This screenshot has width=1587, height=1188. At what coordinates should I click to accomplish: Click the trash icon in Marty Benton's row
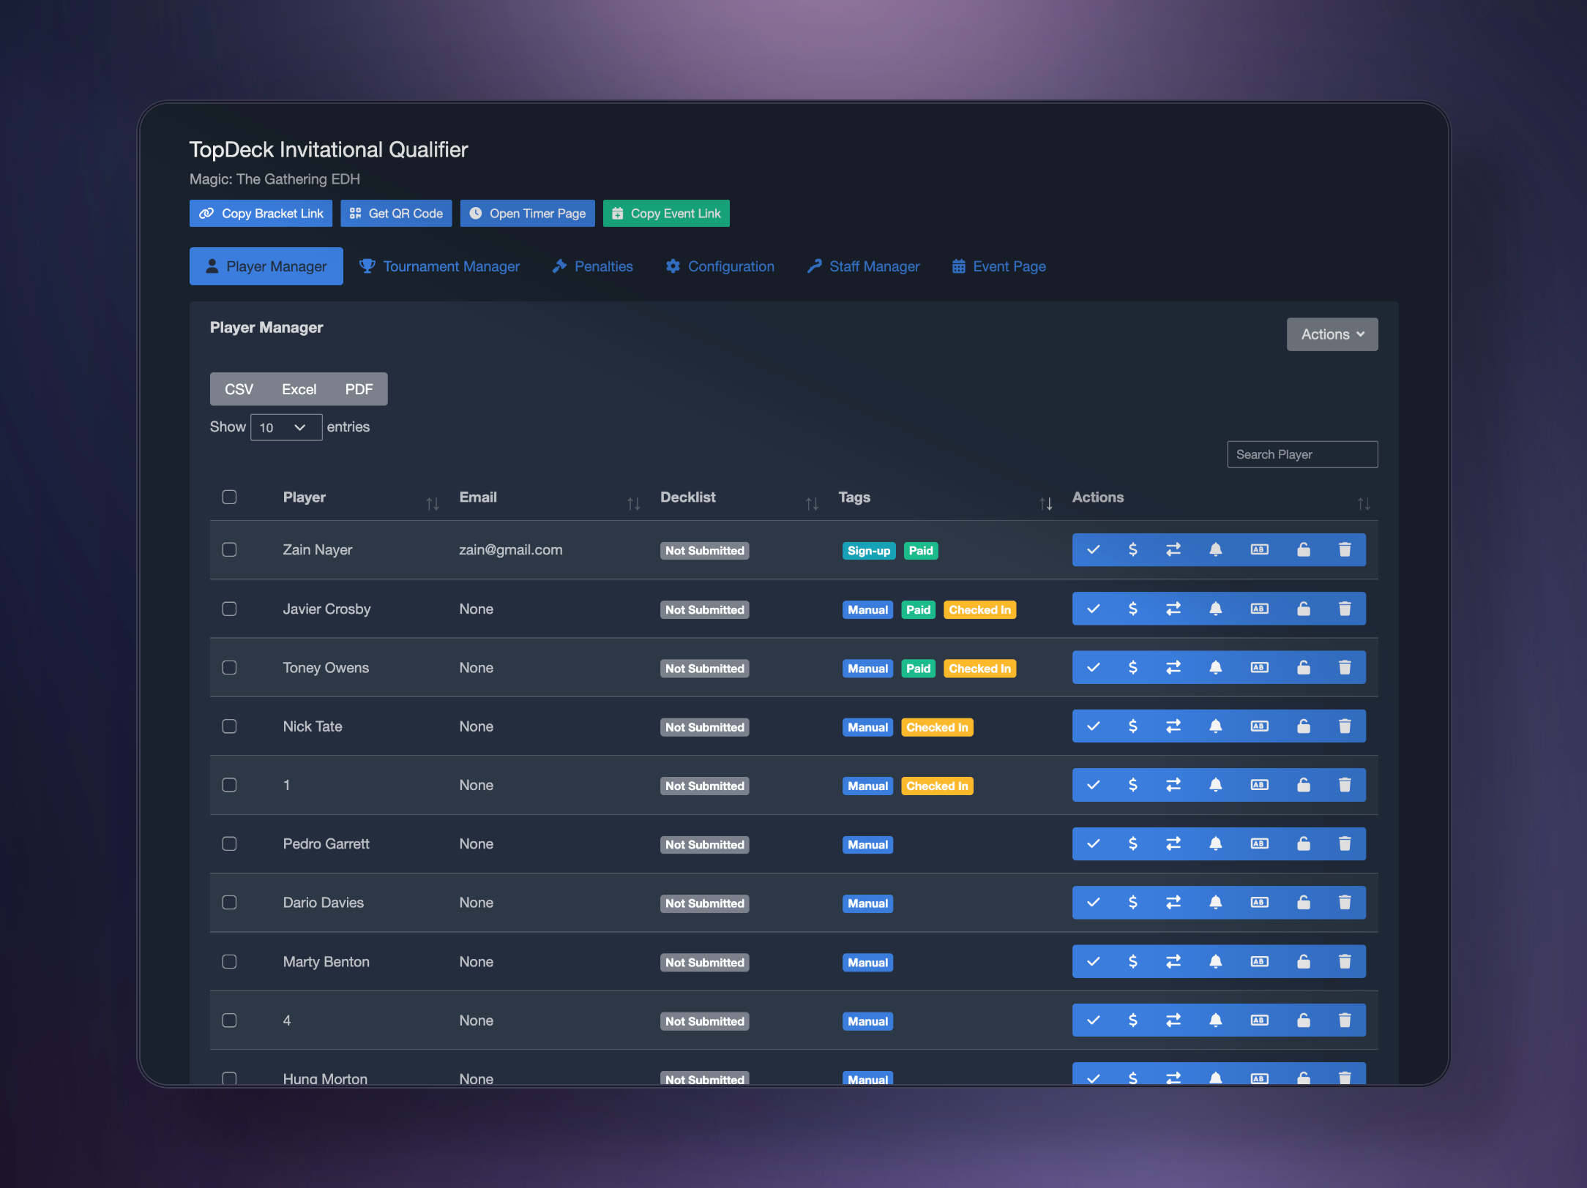tap(1345, 961)
